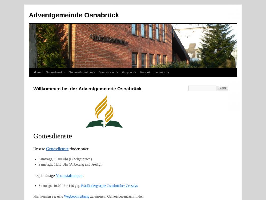Viewport: 266px width, 200px height.
Task: Click the Bibelgespräch 10.00 Uhr list entry
Action: click(65, 159)
